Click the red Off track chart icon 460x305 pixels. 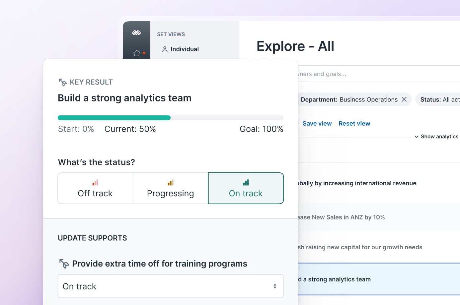click(x=95, y=182)
